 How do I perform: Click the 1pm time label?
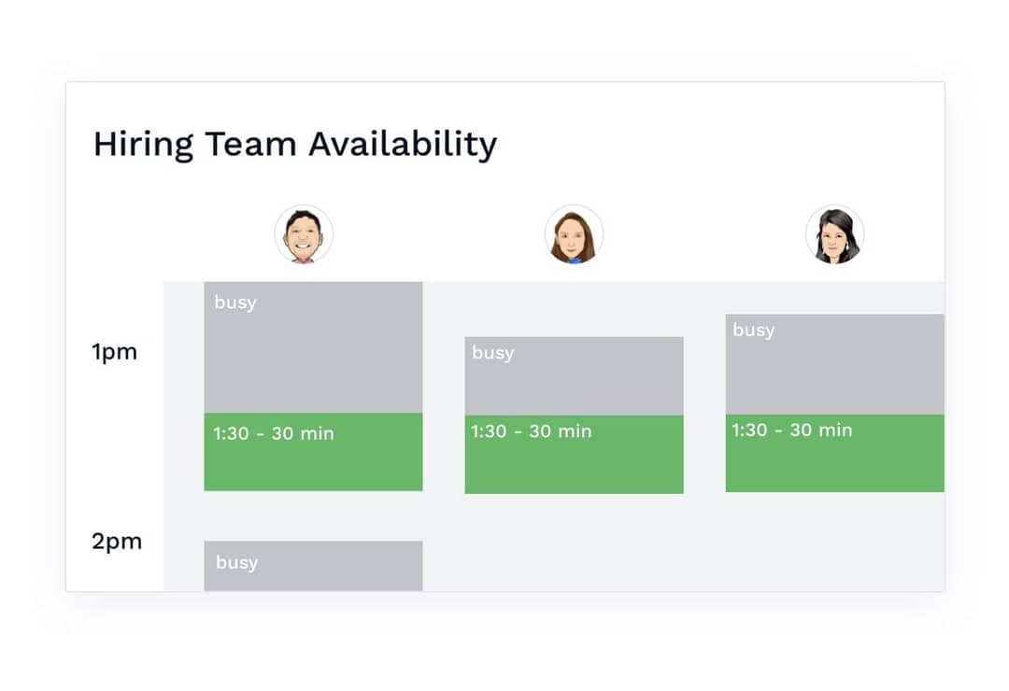116,352
